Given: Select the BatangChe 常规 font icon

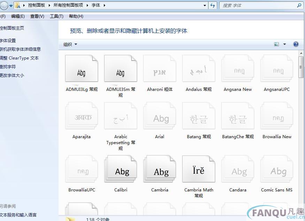Looking at the screenshot, I should pyautogui.click(x=238, y=116).
